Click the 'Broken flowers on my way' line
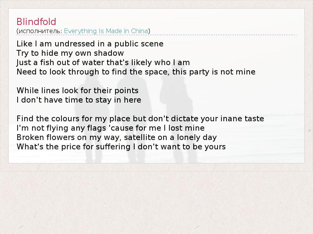Image resolution: width=313 pixels, height=234 pixels. pos(117,137)
